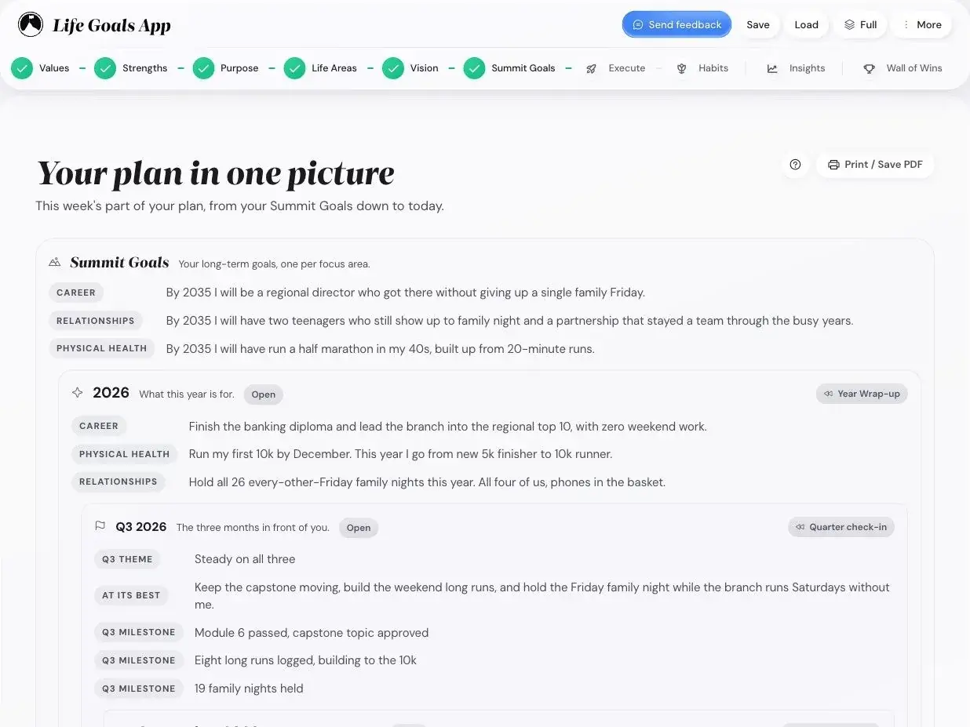Click the Execute rocket icon
970x727 pixels.
(x=591, y=68)
